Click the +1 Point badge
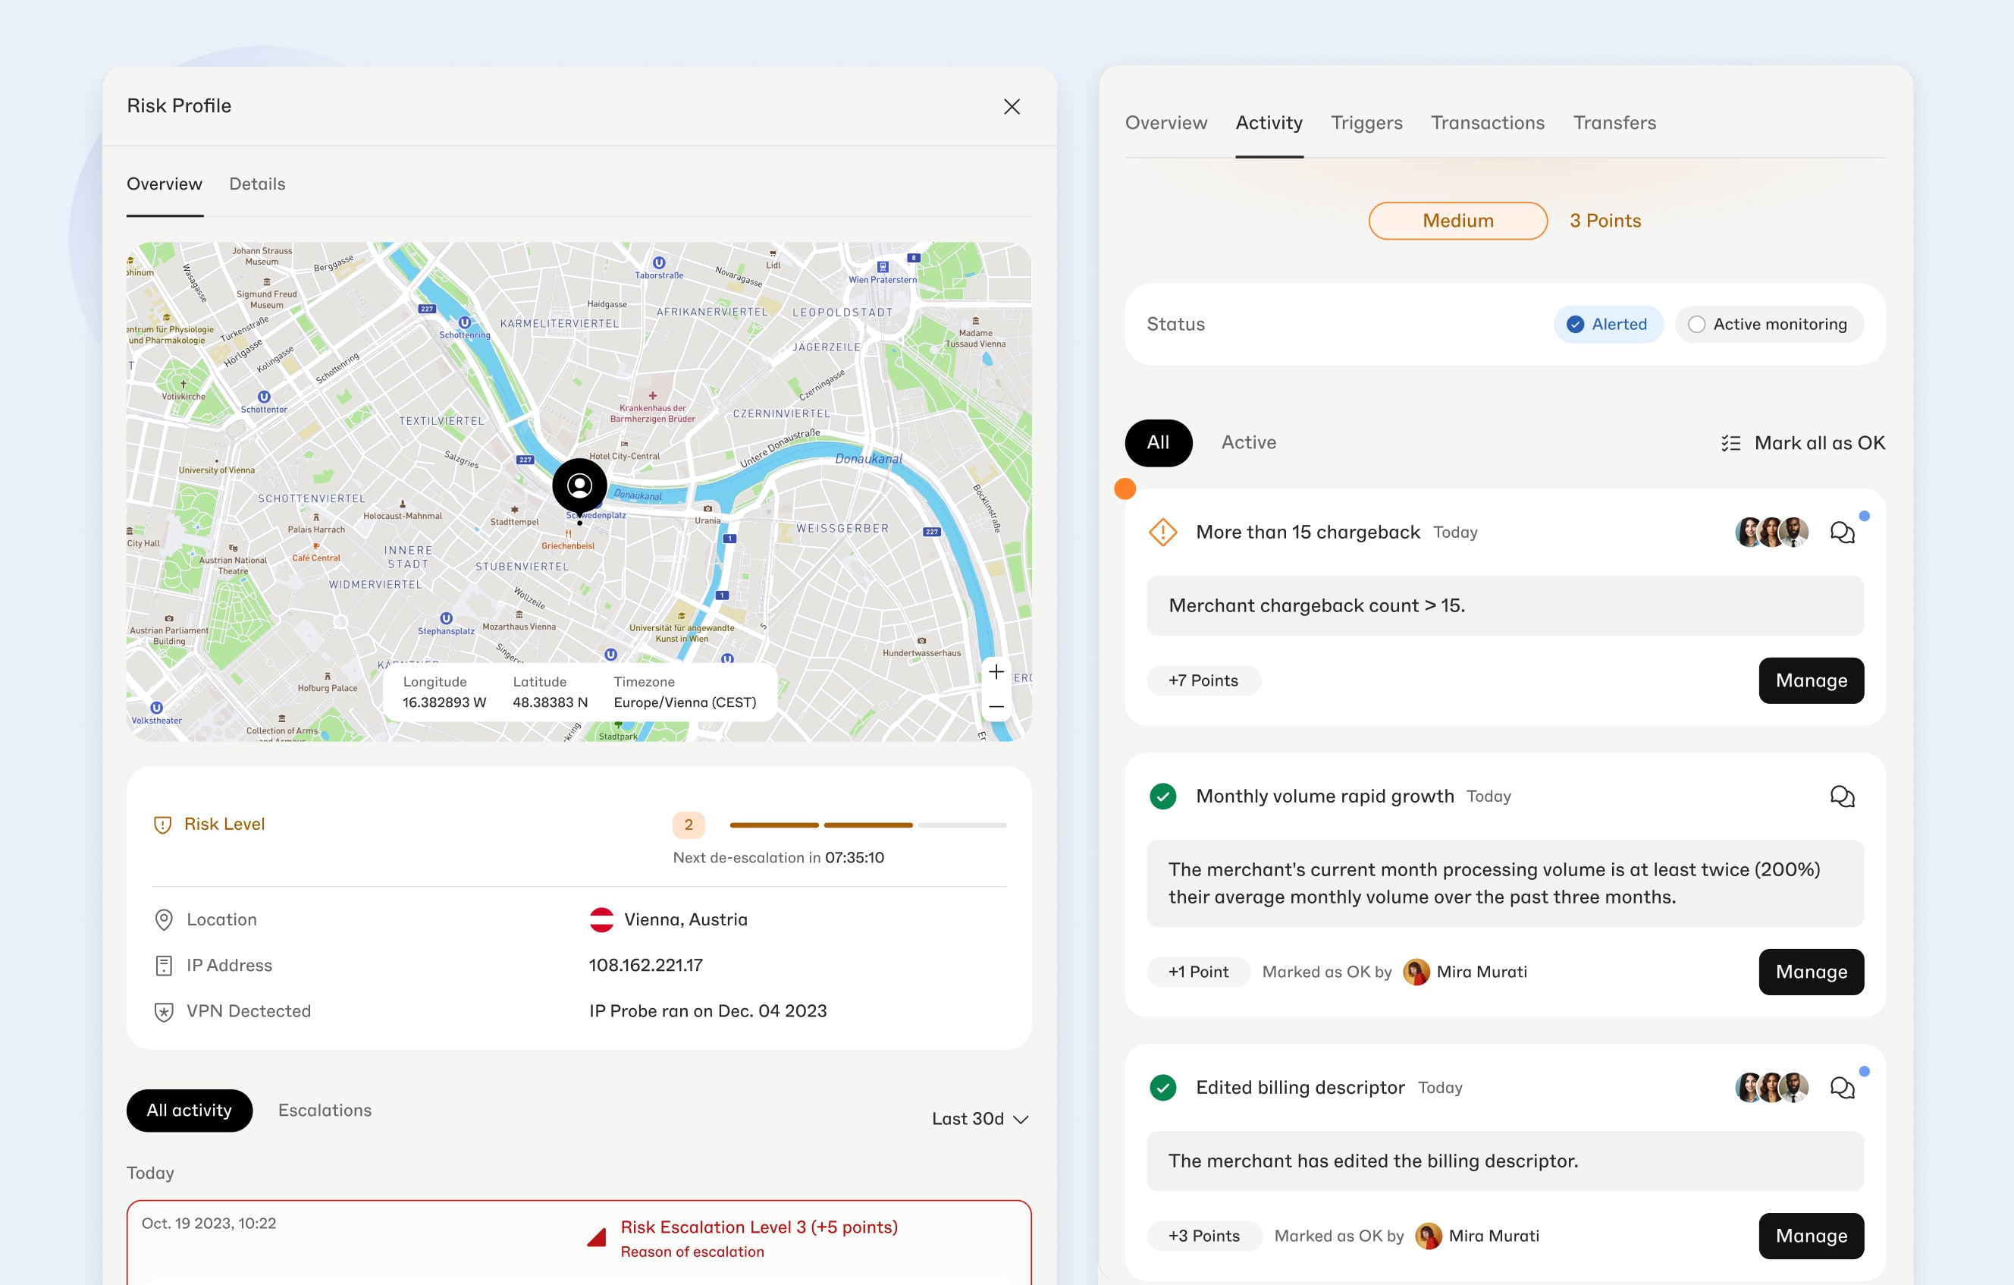 click(x=1199, y=972)
